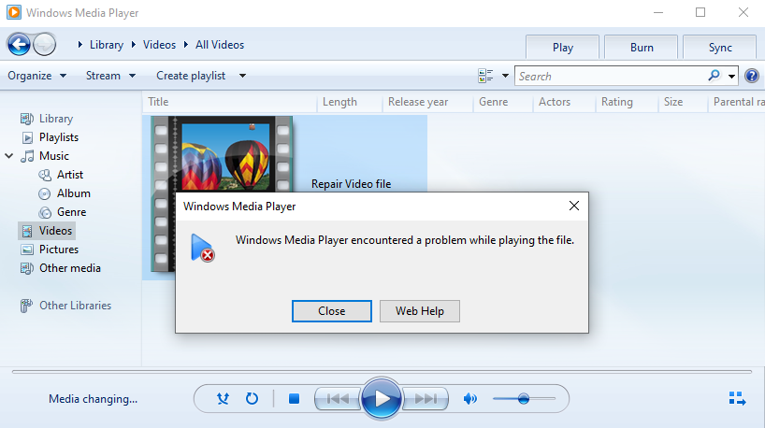Click the Back navigation arrow
Image resolution: width=765 pixels, height=428 pixels.
[x=19, y=45]
